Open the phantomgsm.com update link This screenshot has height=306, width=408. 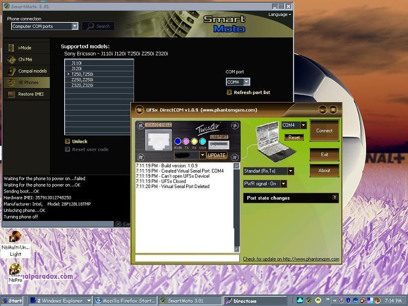[291, 259]
